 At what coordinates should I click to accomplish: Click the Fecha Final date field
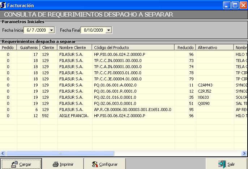pyautogui.click(x=93, y=30)
